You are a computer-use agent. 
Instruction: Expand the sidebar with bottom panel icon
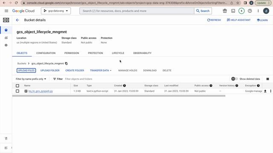coord(6,148)
